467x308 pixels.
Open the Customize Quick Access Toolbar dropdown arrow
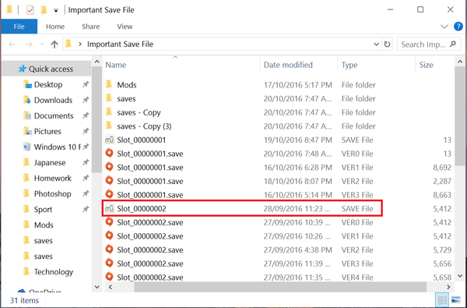(56, 11)
